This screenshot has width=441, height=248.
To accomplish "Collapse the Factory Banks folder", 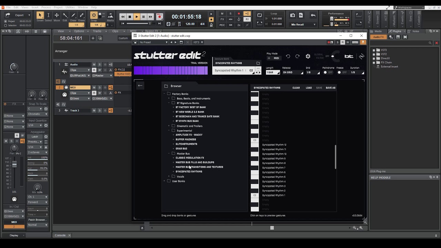I will (164, 94).
